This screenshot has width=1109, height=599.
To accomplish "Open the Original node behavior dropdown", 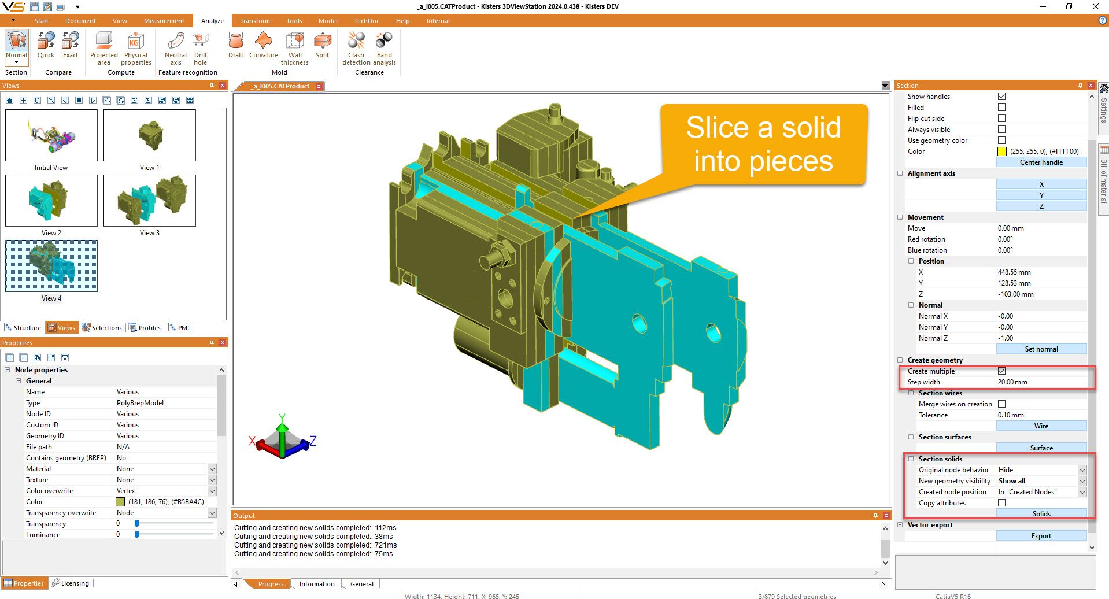I will pos(1081,469).
